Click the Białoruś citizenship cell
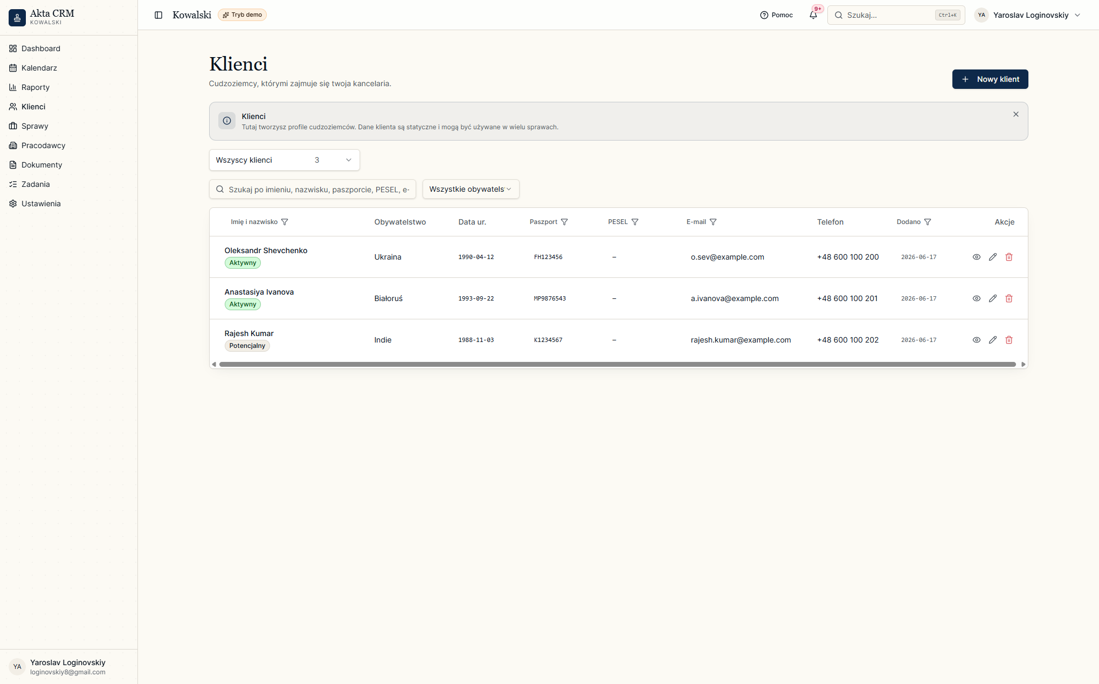This screenshot has height=684, width=1099. 389,298
